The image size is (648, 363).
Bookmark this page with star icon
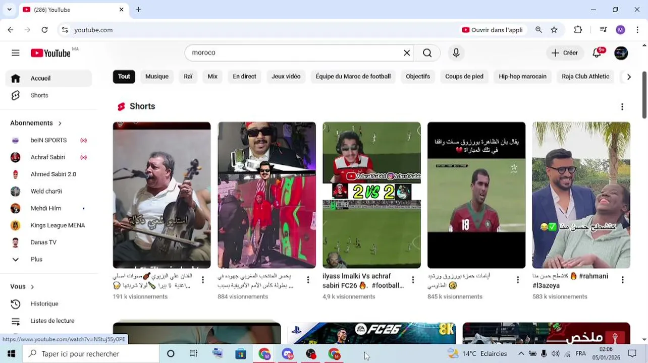554,30
